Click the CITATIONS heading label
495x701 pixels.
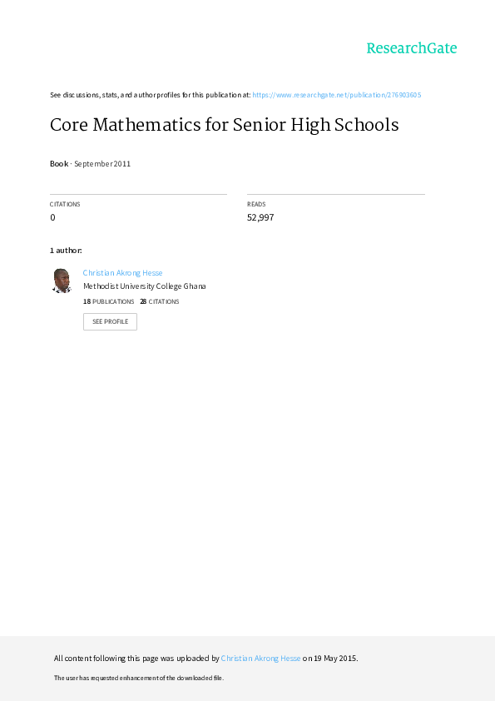click(65, 204)
